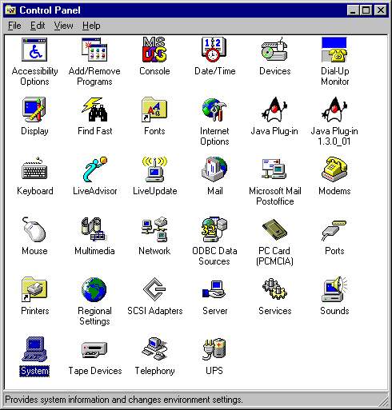Open the Help menu

point(91,26)
